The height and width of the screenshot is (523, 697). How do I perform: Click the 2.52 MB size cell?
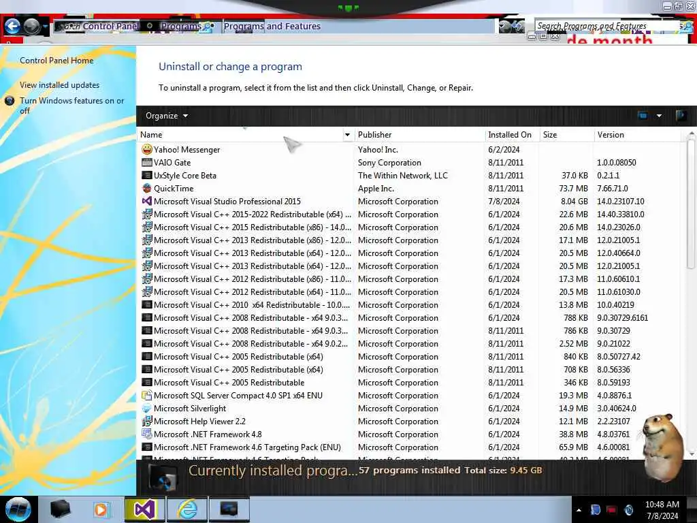573,343
